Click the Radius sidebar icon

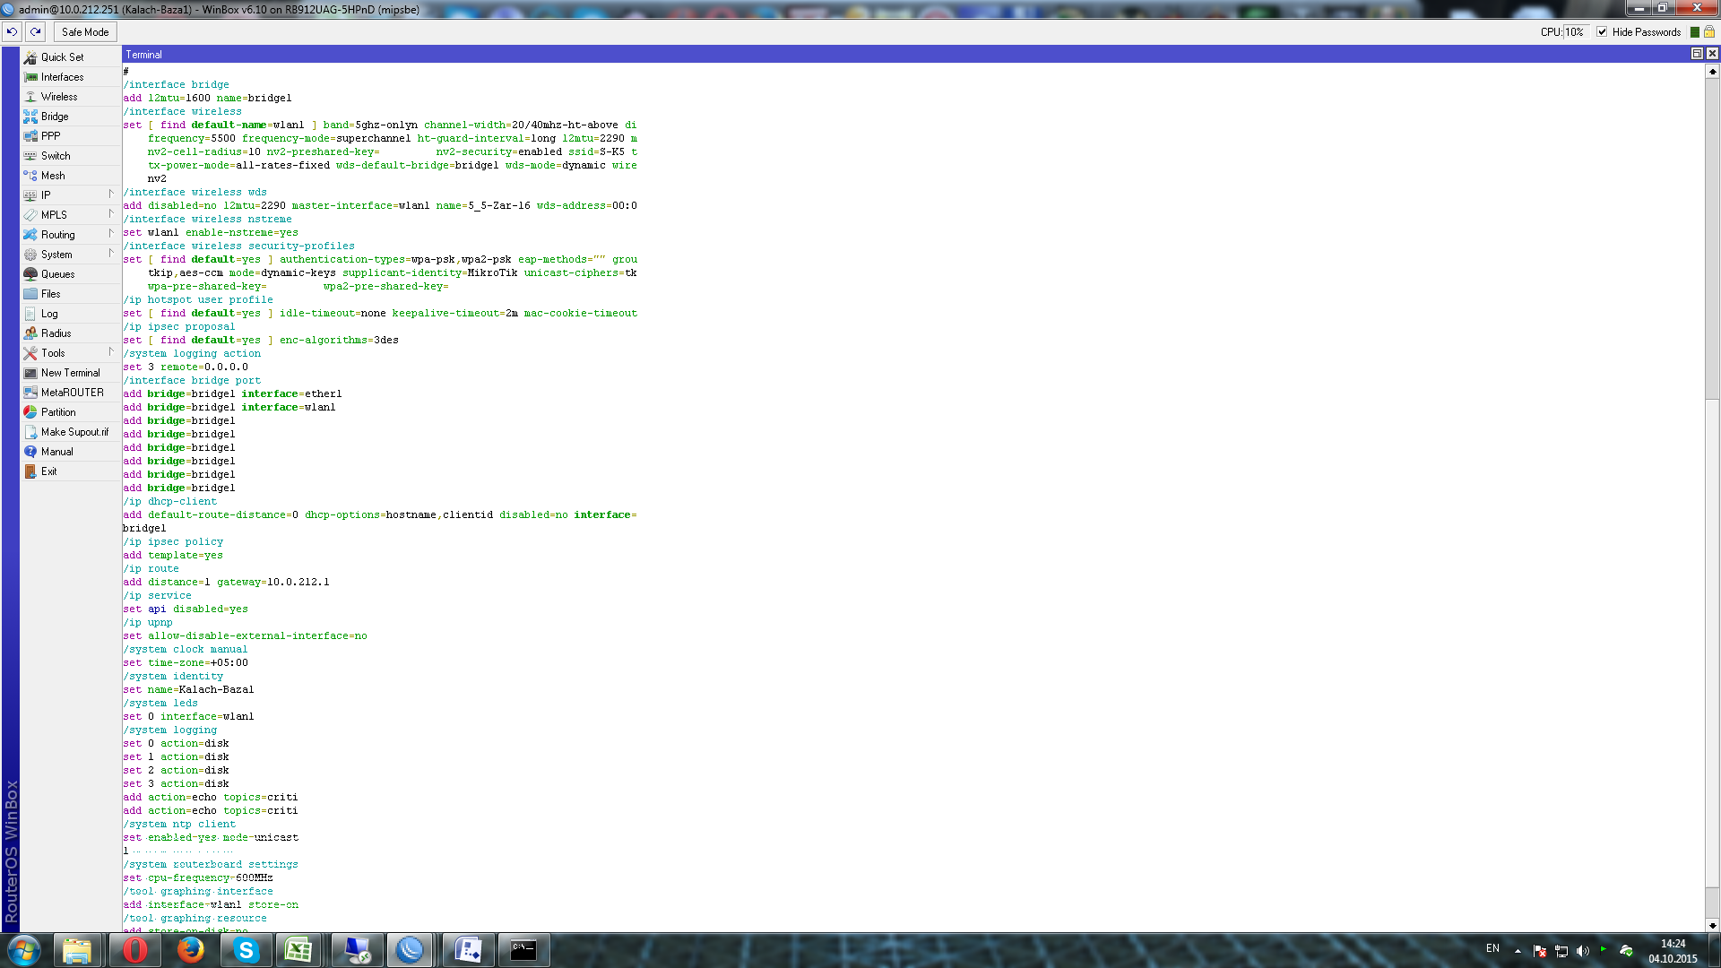pos(30,333)
